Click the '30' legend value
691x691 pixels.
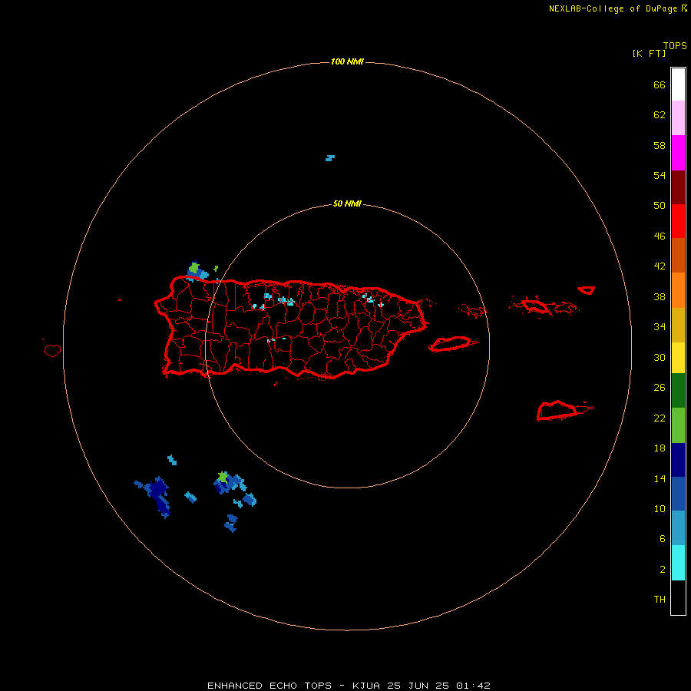tap(660, 357)
